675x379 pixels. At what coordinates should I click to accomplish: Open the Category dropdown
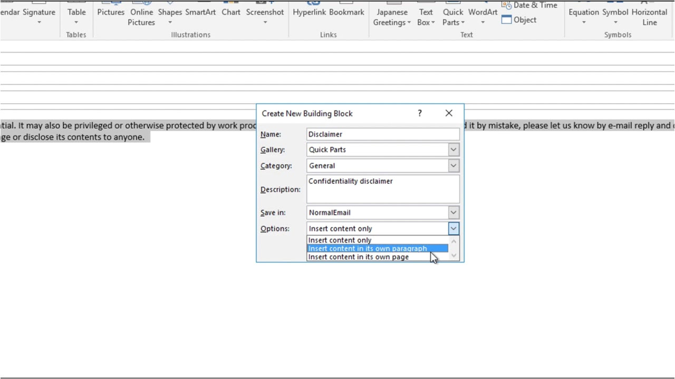click(x=452, y=165)
